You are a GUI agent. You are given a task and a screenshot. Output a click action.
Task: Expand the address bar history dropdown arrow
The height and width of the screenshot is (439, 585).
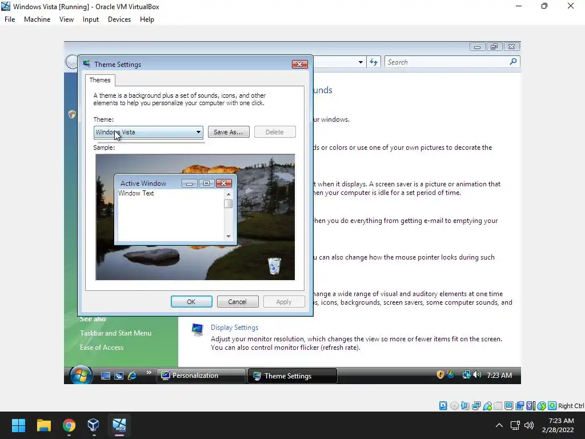tap(360, 62)
